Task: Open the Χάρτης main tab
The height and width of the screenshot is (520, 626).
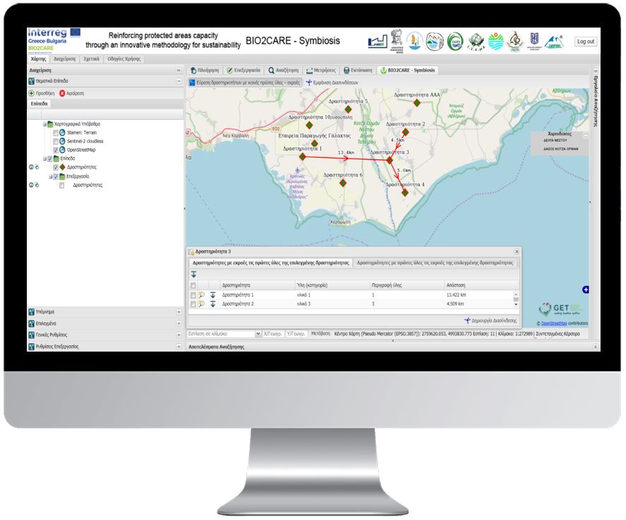Action: [38, 59]
